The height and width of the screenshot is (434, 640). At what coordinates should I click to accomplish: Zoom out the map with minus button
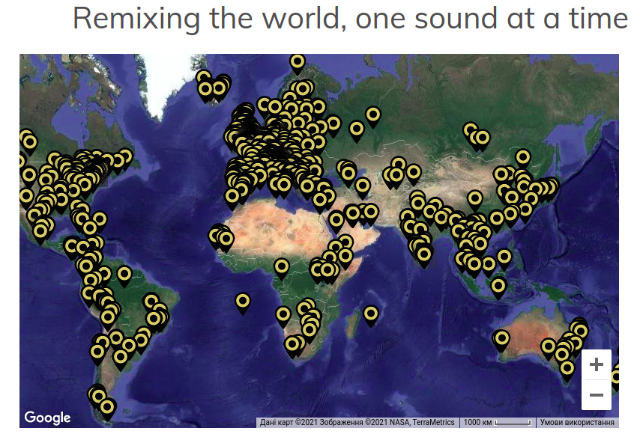click(597, 395)
